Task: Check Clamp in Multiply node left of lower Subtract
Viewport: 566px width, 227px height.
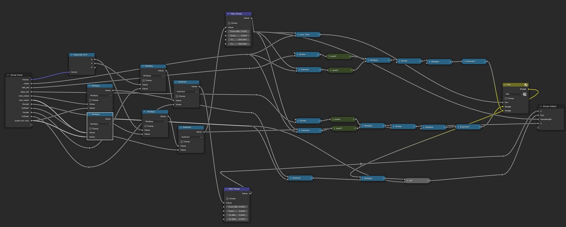Action: click(145, 126)
